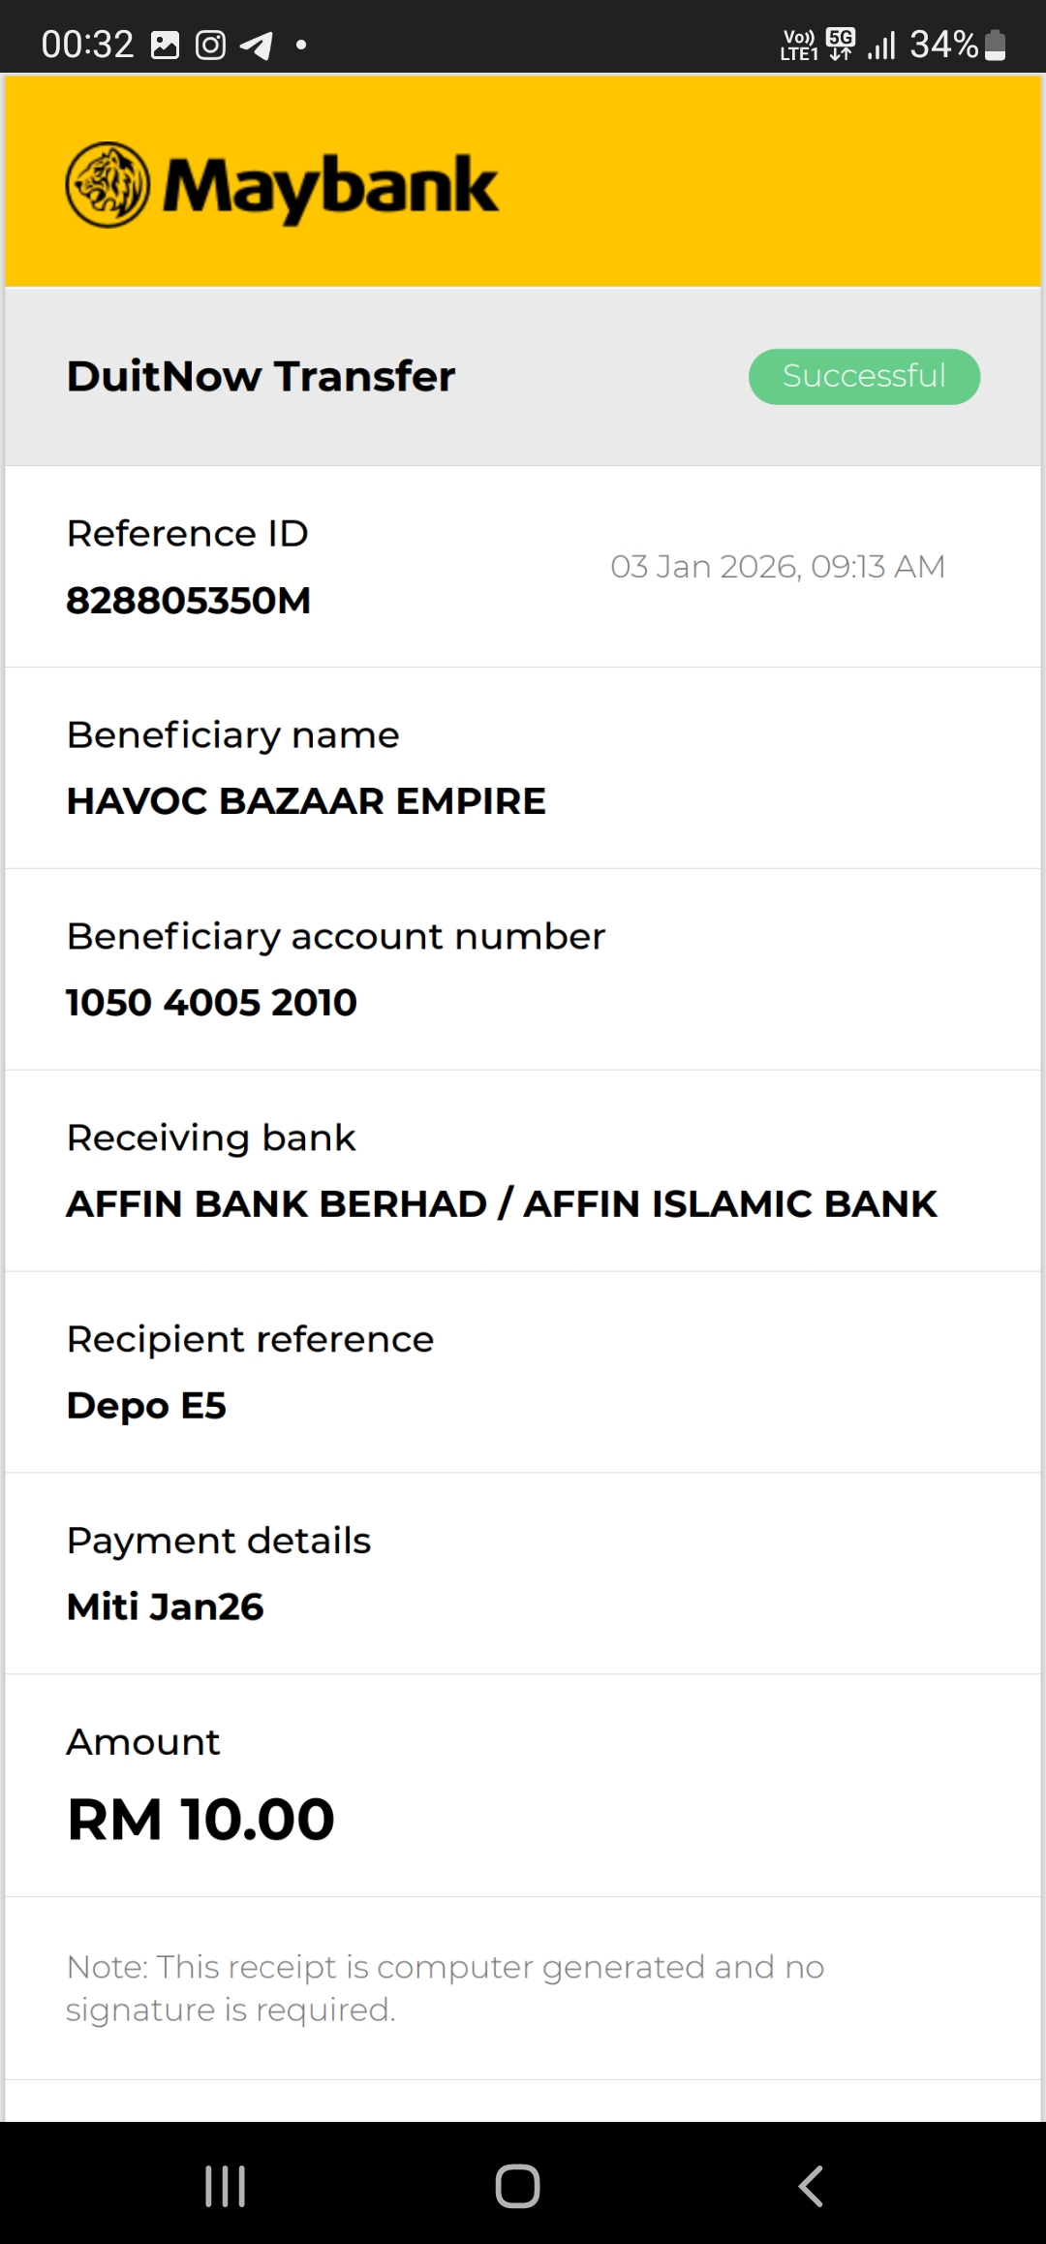Viewport: 1046px width, 2244px height.
Task: Tap the recipient reference Depo E5
Action: click(146, 1405)
